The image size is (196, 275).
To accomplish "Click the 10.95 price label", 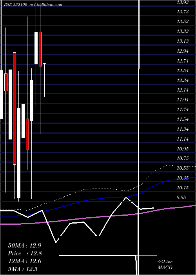I will click(183, 149).
